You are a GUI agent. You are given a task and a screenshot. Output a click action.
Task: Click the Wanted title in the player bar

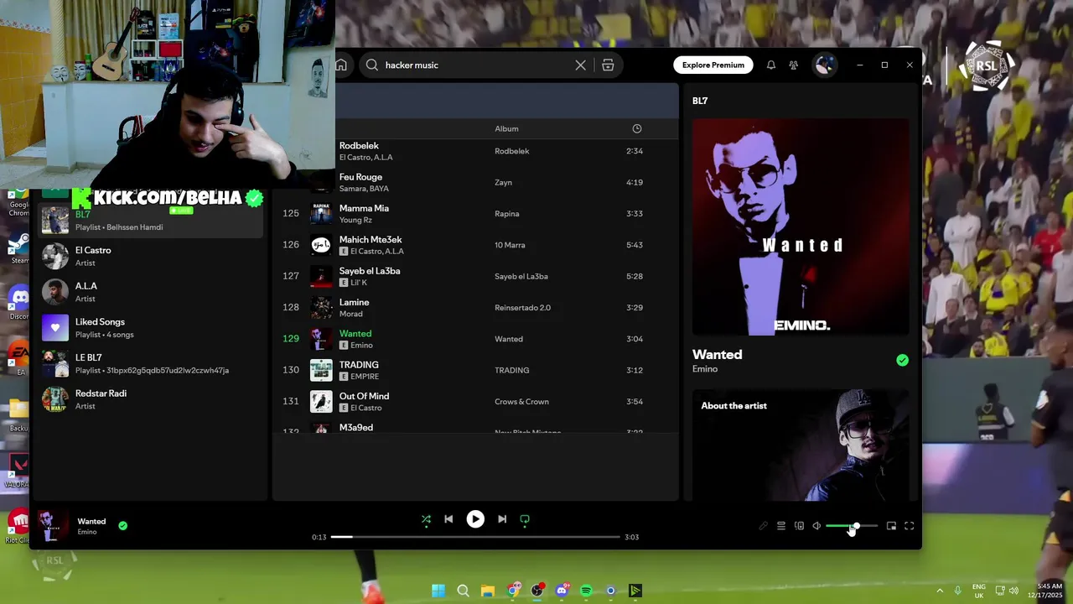[x=91, y=521]
